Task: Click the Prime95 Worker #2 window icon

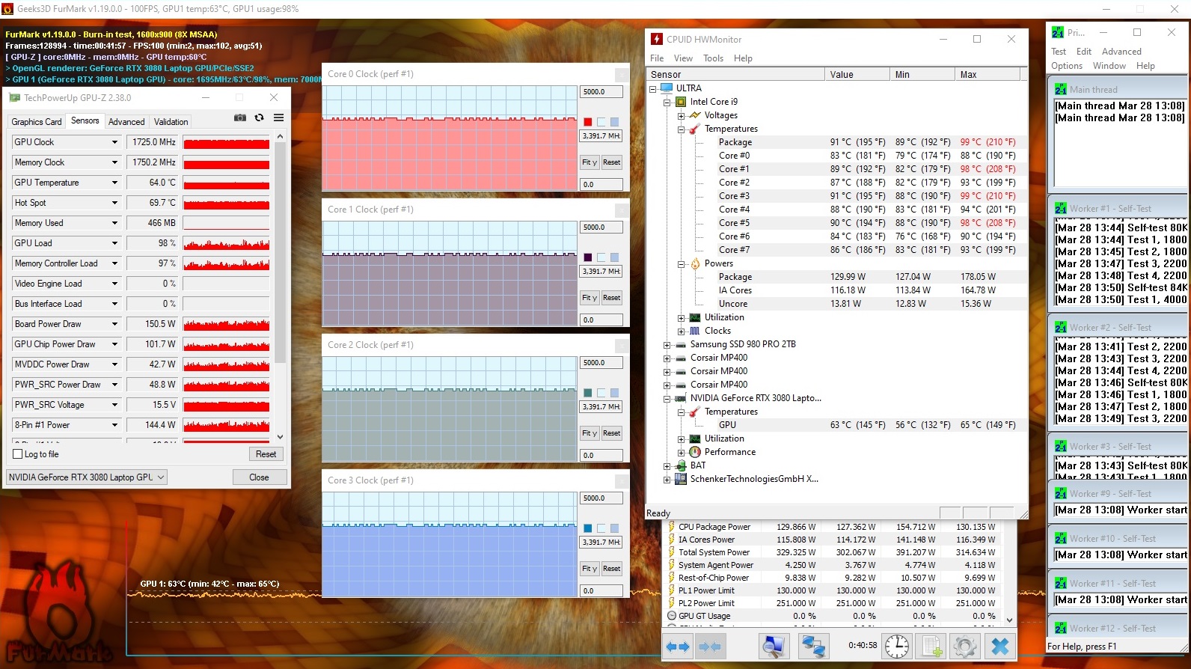Action: 1061,328
